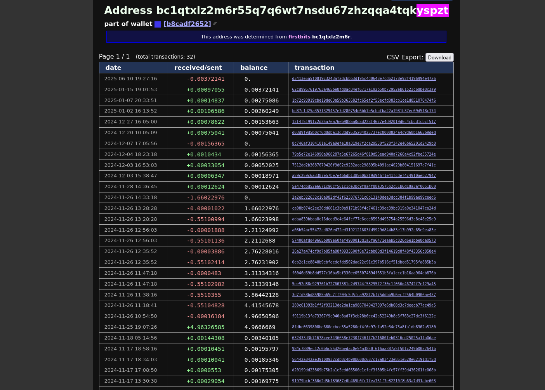
Task: Open transaction 2a2eb322632c18a…
Action: click(x=364, y=198)
